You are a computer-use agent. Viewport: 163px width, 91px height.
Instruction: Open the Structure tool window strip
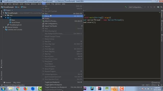pos(1,75)
